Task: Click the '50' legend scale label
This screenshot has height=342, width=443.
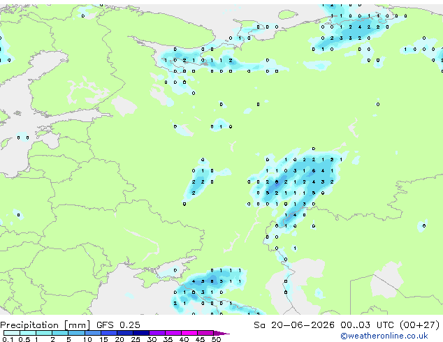Action: pyautogui.click(x=217, y=339)
